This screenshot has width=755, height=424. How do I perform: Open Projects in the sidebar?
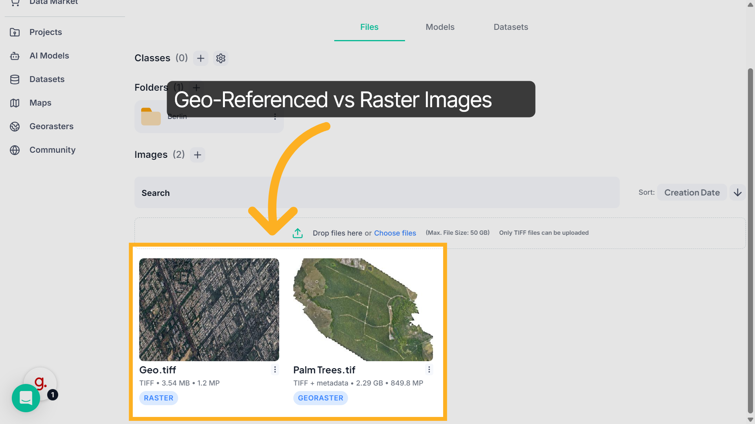click(46, 32)
